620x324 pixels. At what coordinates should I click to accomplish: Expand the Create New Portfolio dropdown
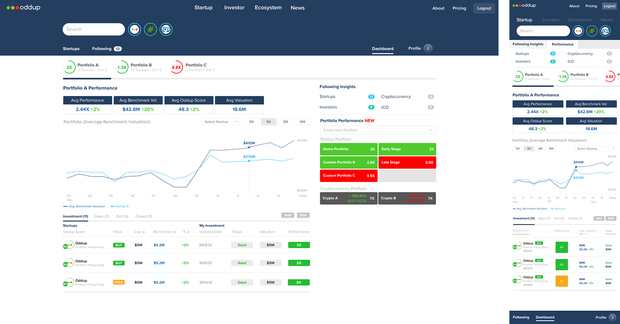tap(377, 130)
